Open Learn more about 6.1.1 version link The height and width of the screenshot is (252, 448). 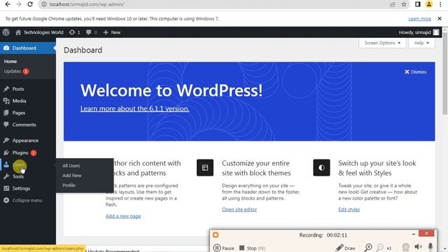click(x=134, y=108)
